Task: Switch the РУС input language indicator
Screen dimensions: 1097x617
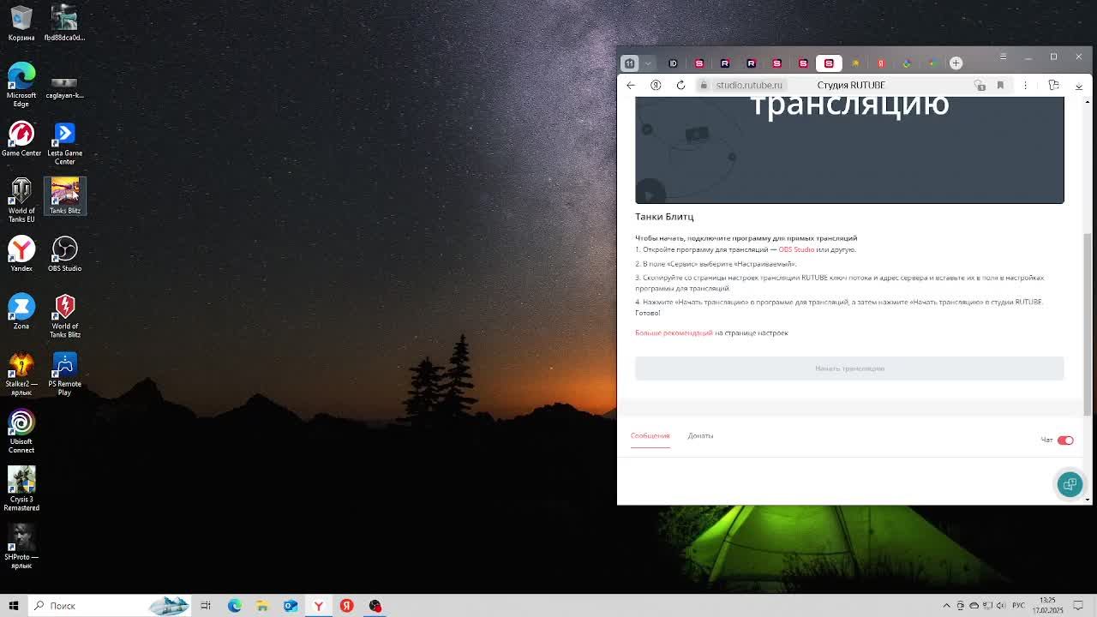Action: 1020,606
